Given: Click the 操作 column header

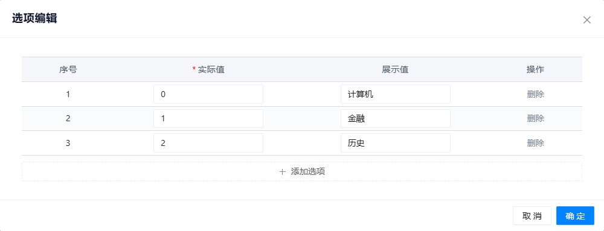Looking at the screenshot, I should point(535,69).
